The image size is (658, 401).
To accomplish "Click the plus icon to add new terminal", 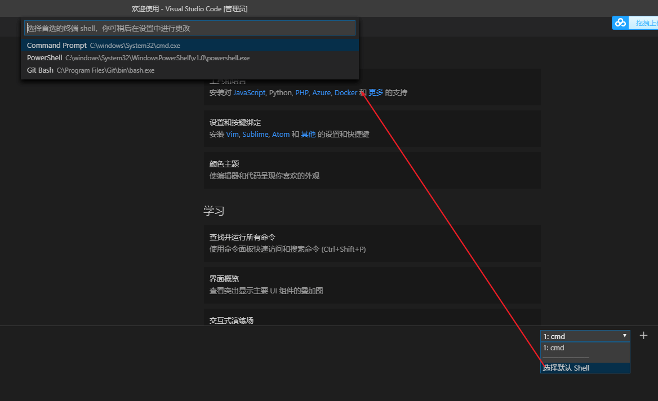I will tap(643, 336).
